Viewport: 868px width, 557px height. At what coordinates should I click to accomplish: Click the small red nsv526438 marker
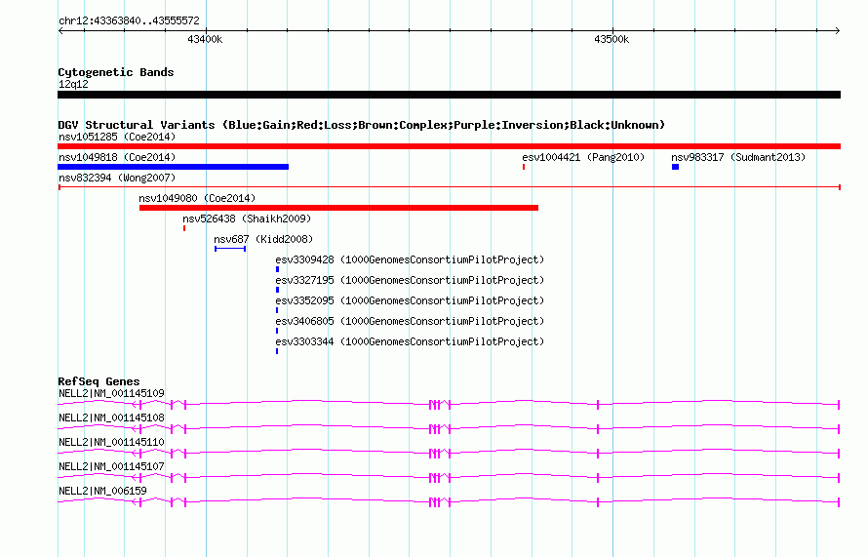[184, 228]
